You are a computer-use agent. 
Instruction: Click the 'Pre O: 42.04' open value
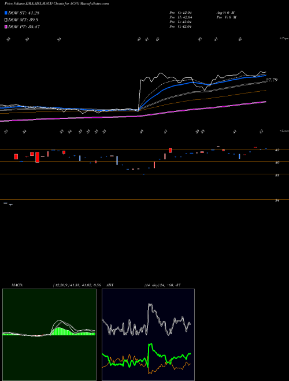[x=181, y=12]
